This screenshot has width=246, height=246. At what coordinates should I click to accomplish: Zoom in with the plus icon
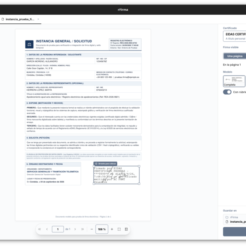click(x=112, y=229)
